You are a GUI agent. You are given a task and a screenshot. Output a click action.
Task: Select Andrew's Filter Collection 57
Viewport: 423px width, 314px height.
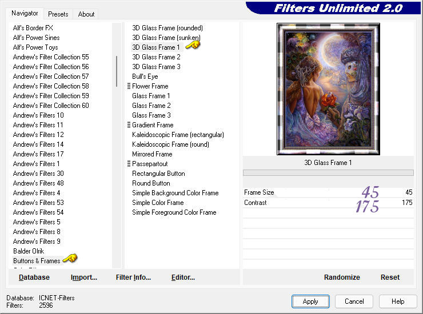coord(51,77)
